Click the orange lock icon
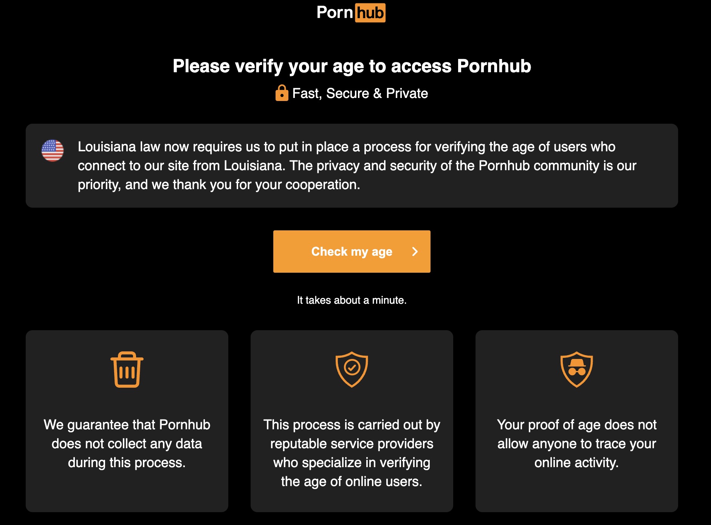The image size is (711, 525). tap(283, 92)
